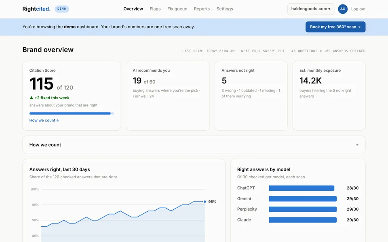Click the plus icon in How we count
388x242 pixels.
(x=357, y=145)
